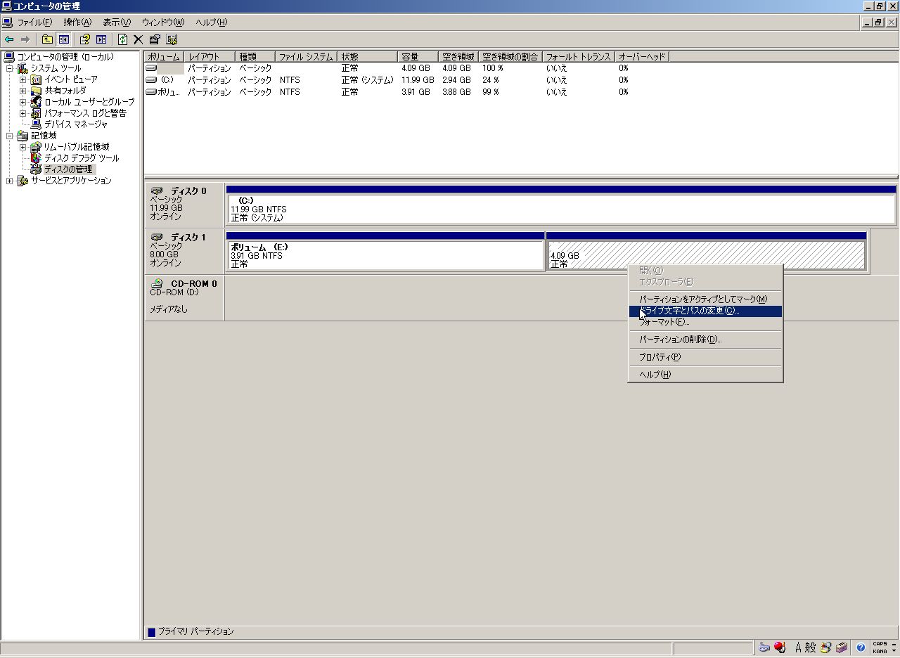Click the Refresh toolbar icon with green arrows

pos(123,39)
